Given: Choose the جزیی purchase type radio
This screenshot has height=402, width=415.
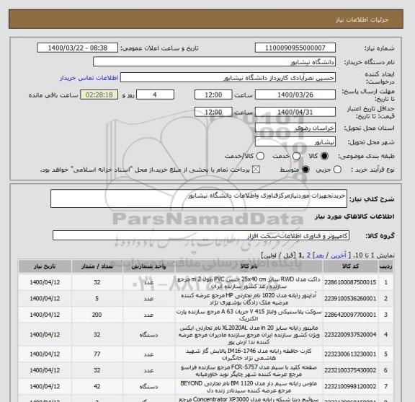Looking at the screenshot, I should point(337,170).
